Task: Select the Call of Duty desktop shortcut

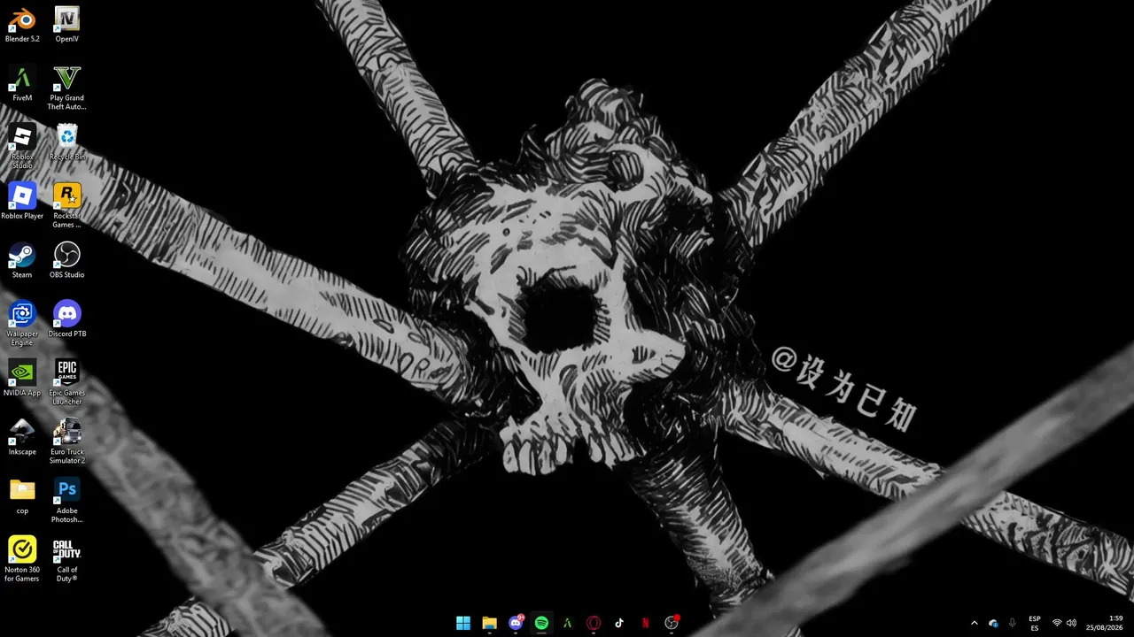Action: click(67, 560)
